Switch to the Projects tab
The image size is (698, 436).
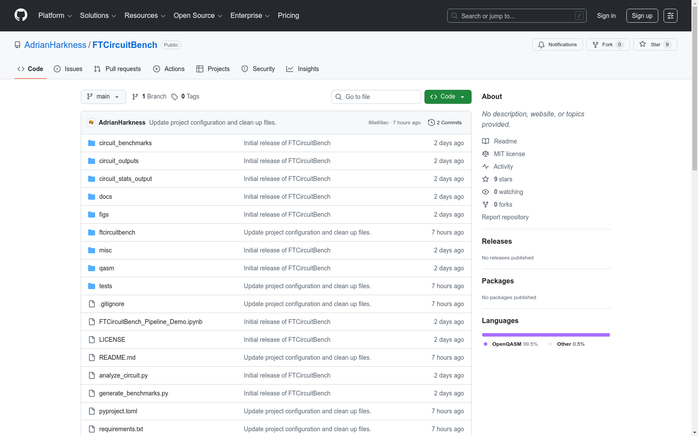(213, 69)
